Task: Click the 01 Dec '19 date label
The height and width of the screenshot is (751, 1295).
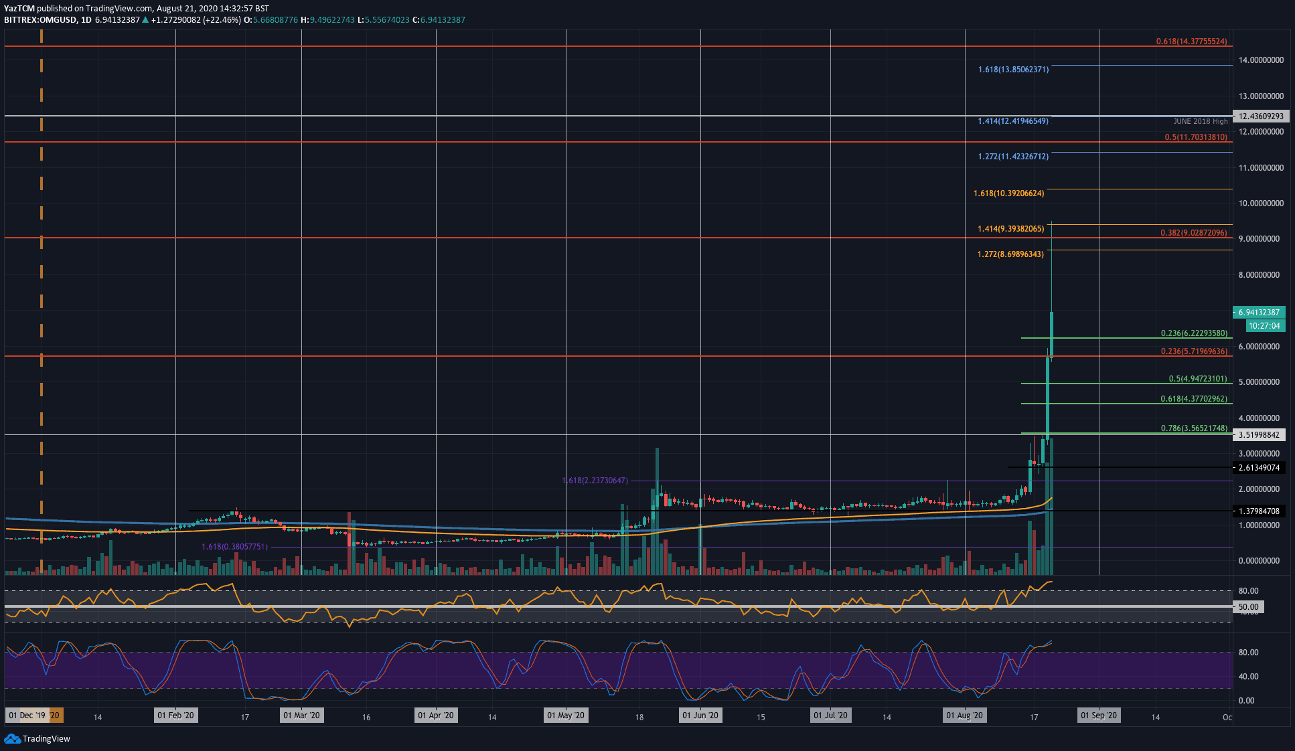Action: pos(27,716)
